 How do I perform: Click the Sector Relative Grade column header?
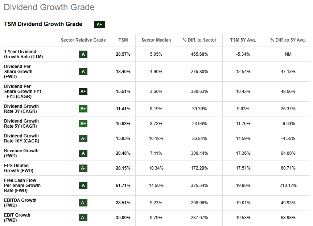click(x=83, y=40)
